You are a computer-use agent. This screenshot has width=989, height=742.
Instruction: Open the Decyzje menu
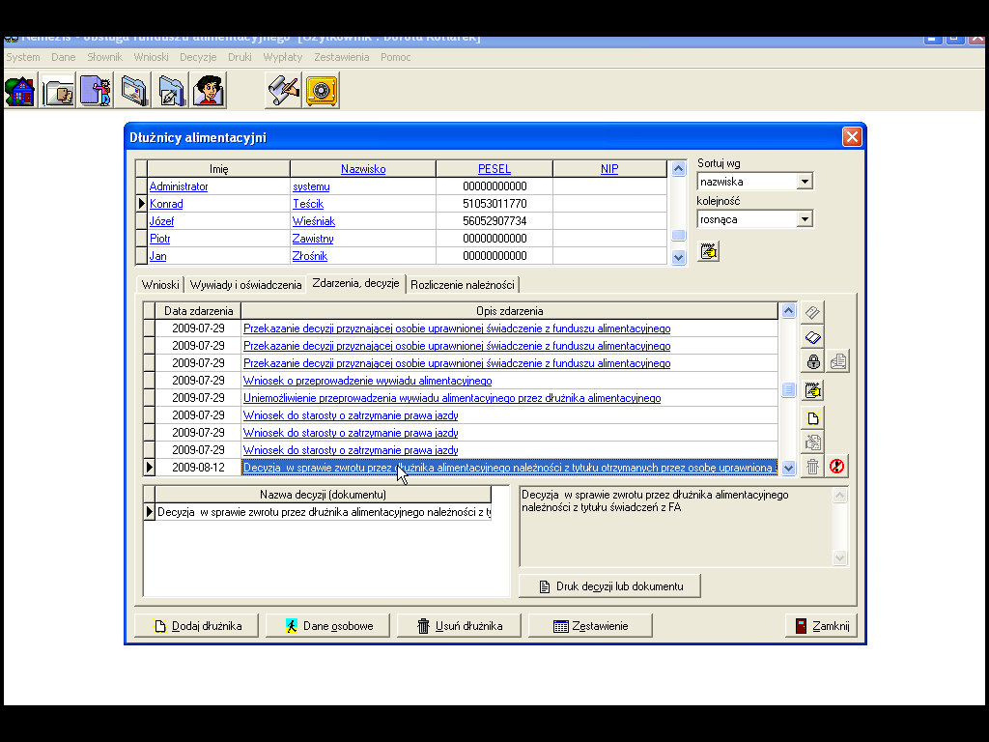coord(198,57)
